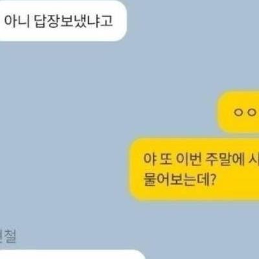This screenshot has width=259, height=259.
Task: Open the sender name ending in "철"
Action: pos(8,236)
